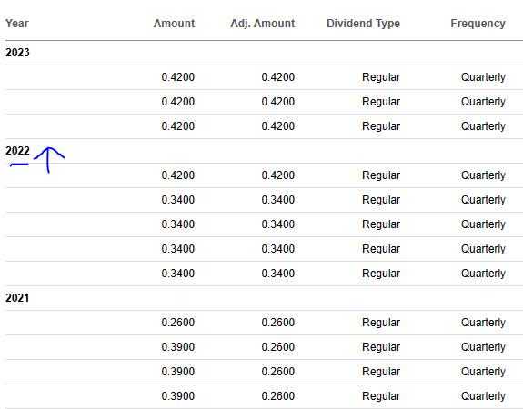Click first 0.3400 amount under 2022
This screenshot has width=523, height=409.
pos(177,200)
